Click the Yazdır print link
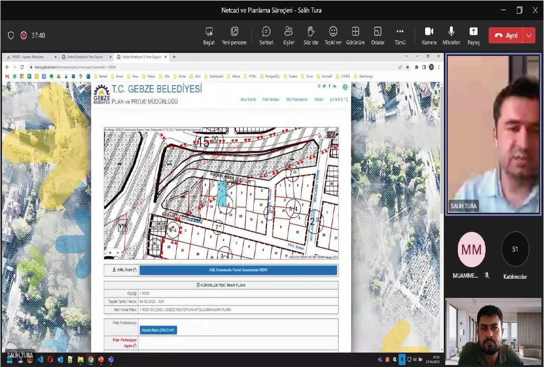The width and height of the screenshot is (544, 367). pos(318,100)
